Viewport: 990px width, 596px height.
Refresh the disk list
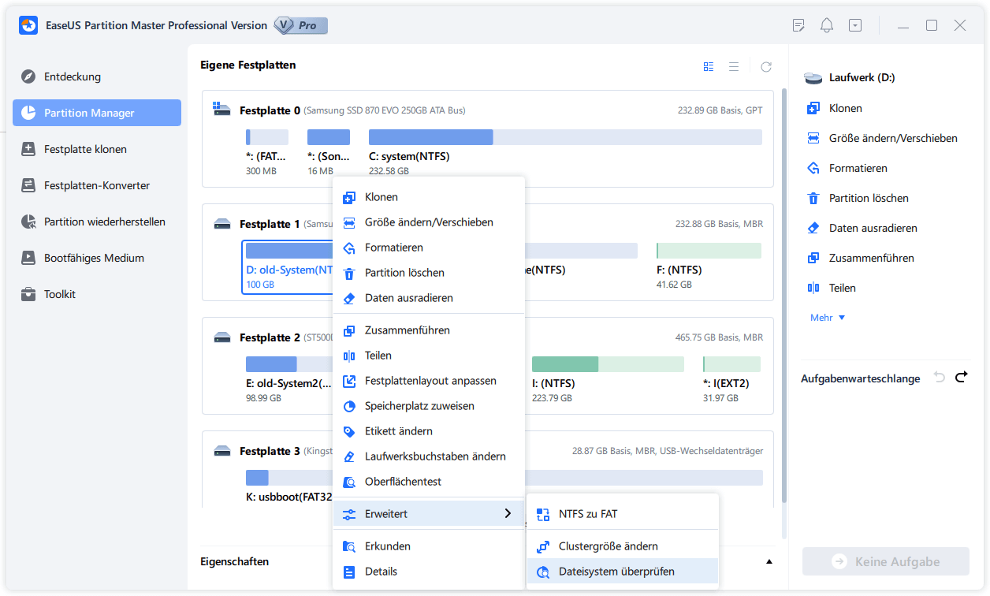(766, 67)
